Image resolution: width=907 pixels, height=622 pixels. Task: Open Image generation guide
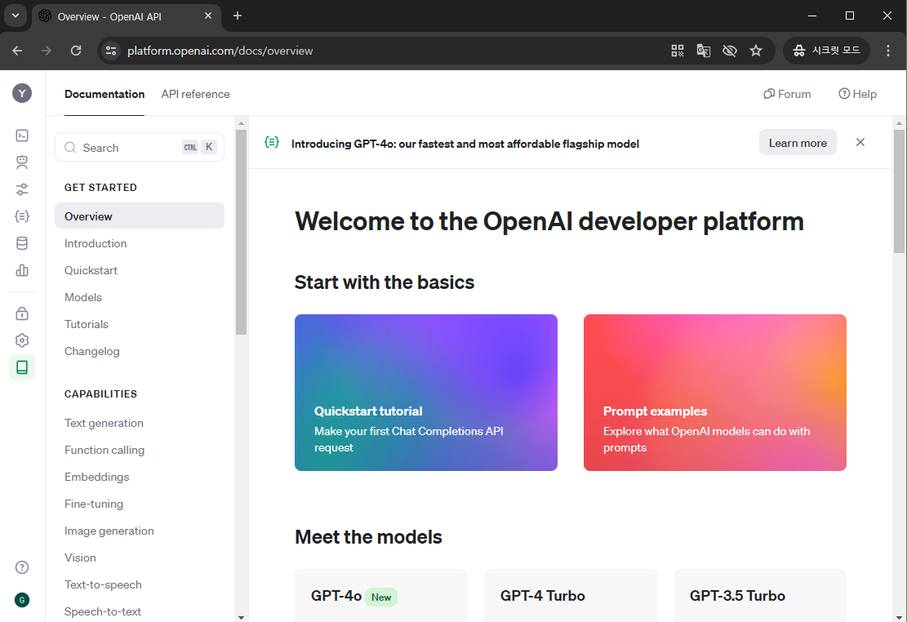click(109, 531)
